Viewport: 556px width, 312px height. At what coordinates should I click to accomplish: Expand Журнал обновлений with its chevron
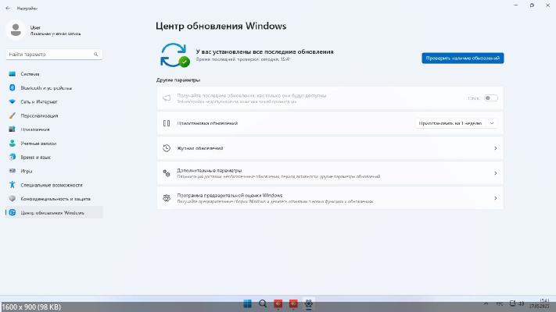pyautogui.click(x=495, y=148)
